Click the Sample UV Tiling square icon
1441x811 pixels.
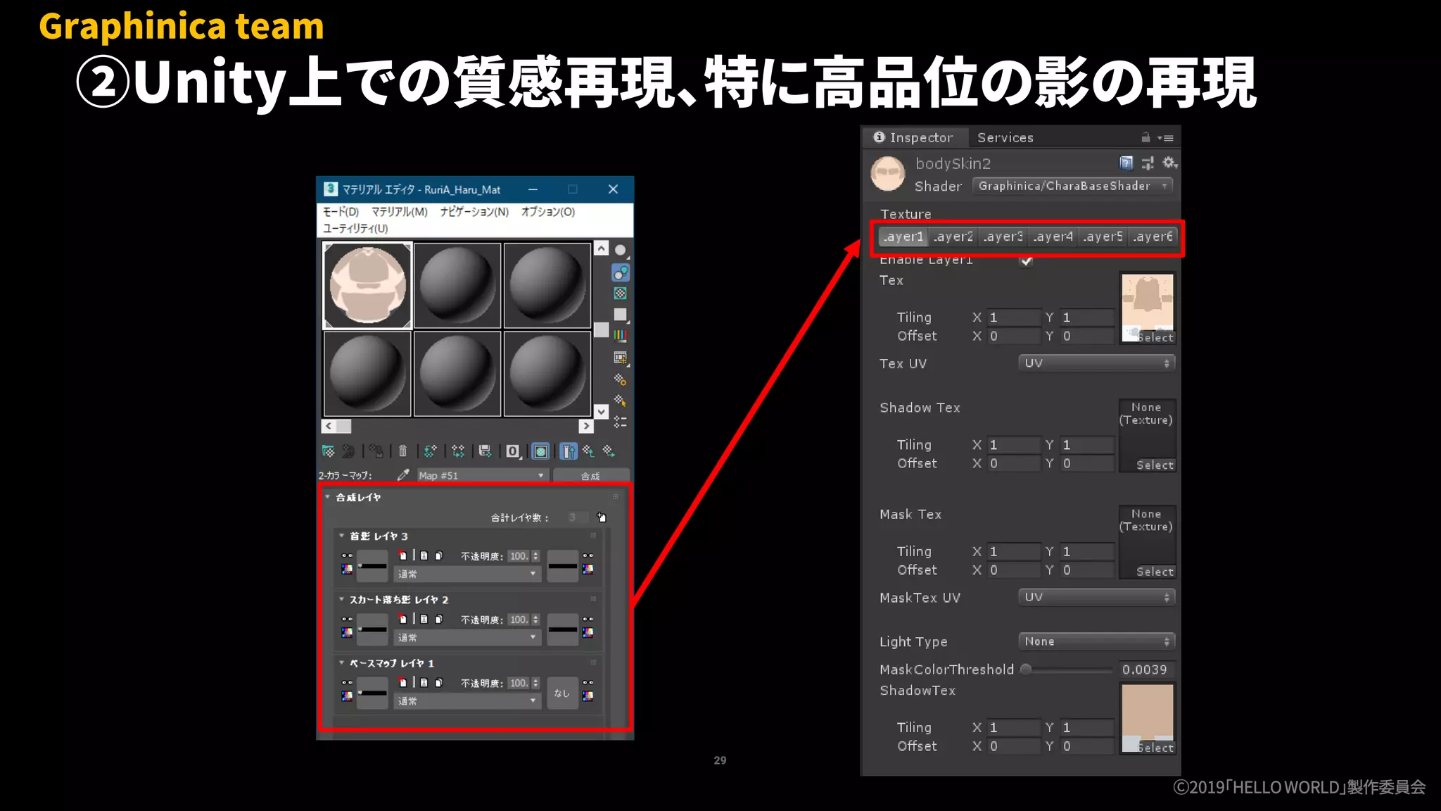point(620,315)
